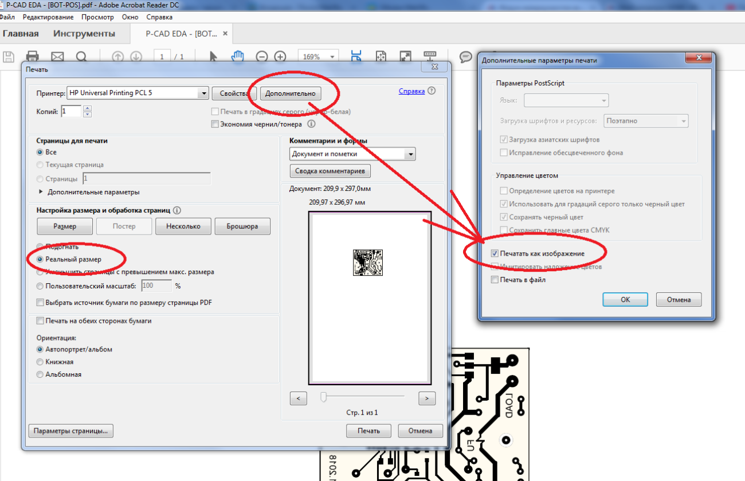Image resolution: width=745 pixels, height=481 pixels.
Task: Click into the Копий number field
Action: coord(71,111)
